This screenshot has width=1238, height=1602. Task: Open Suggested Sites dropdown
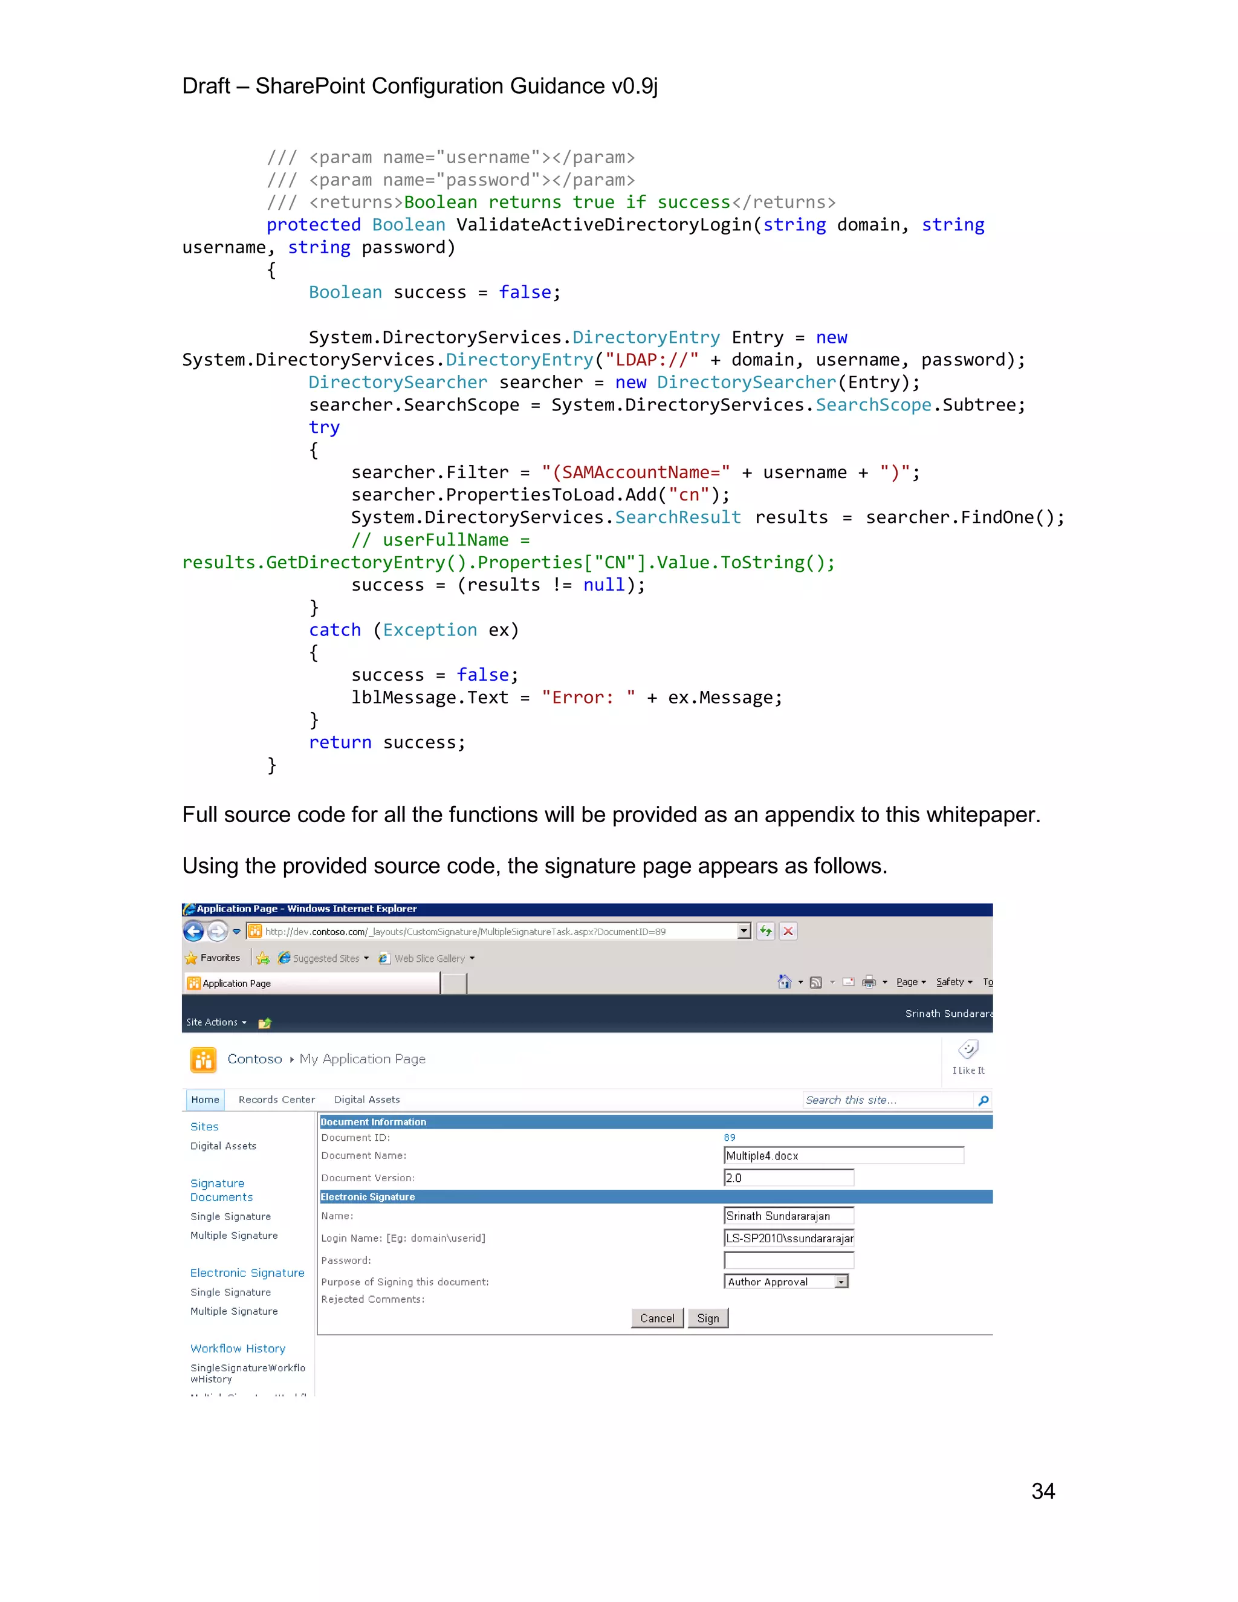click(x=323, y=958)
